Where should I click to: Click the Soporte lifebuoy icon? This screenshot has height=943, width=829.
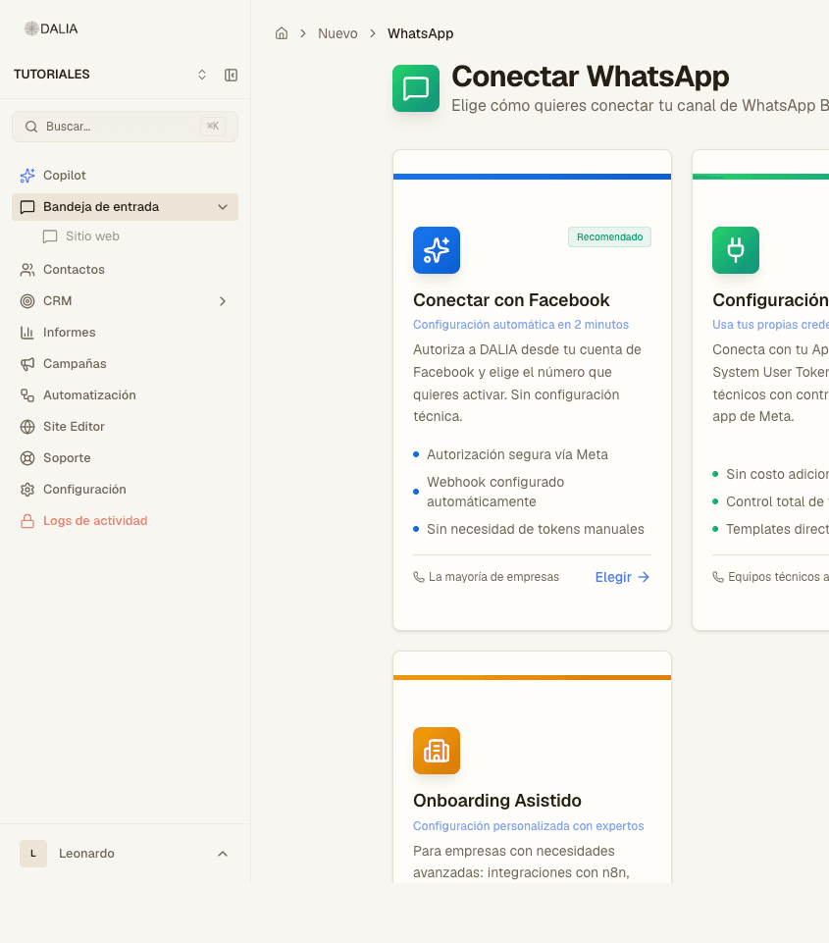pos(27,457)
